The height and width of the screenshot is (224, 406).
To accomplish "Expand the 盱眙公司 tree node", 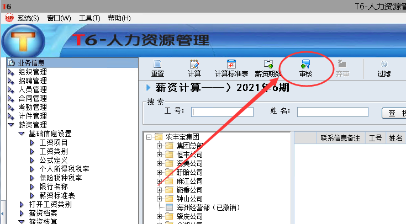I will (160, 172).
